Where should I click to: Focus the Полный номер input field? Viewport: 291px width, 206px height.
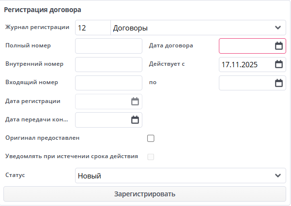[109, 46]
